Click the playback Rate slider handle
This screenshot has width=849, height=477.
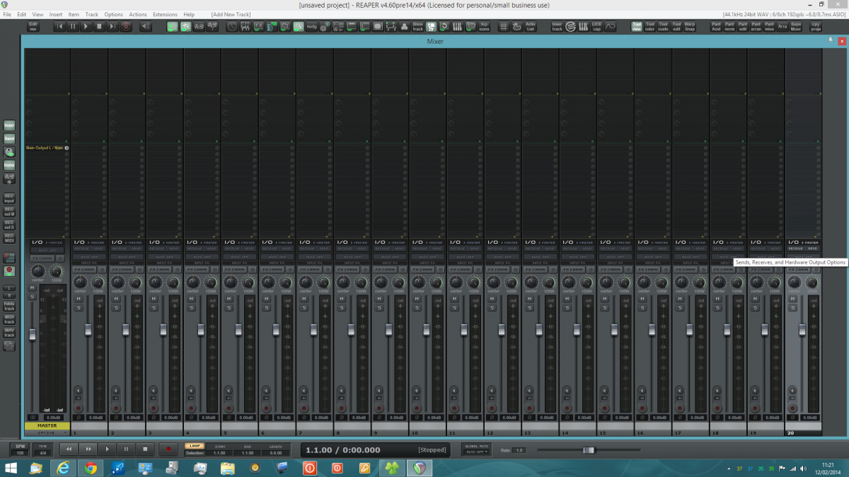point(588,450)
